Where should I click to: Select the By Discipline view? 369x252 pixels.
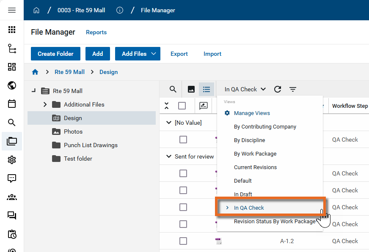coord(249,140)
